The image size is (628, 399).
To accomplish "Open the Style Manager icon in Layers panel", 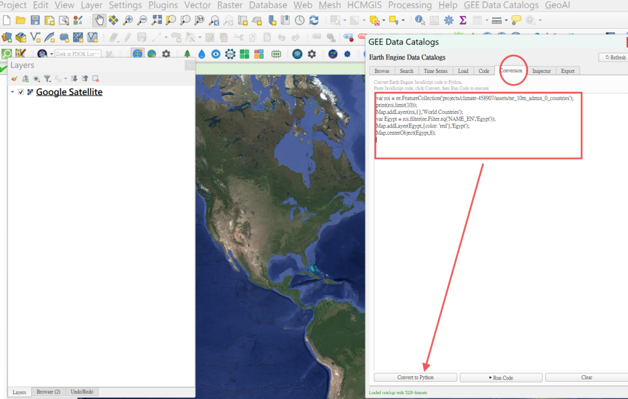I will pos(15,78).
